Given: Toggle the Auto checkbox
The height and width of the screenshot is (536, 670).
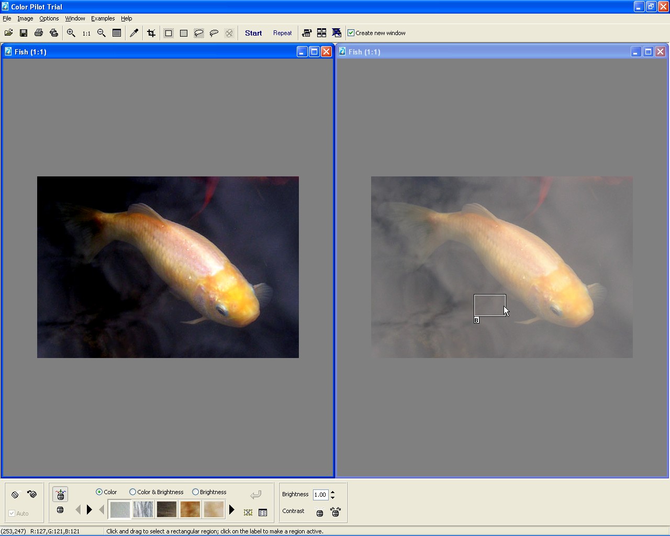Looking at the screenshot, I should [x=12, y=513].
